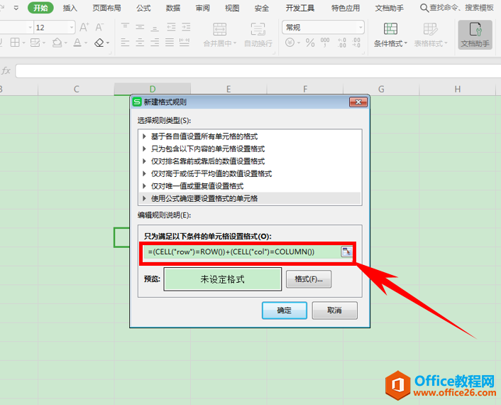Open the 公式 tab
This screenshot has height=405, width=501.
pos(143,8)
